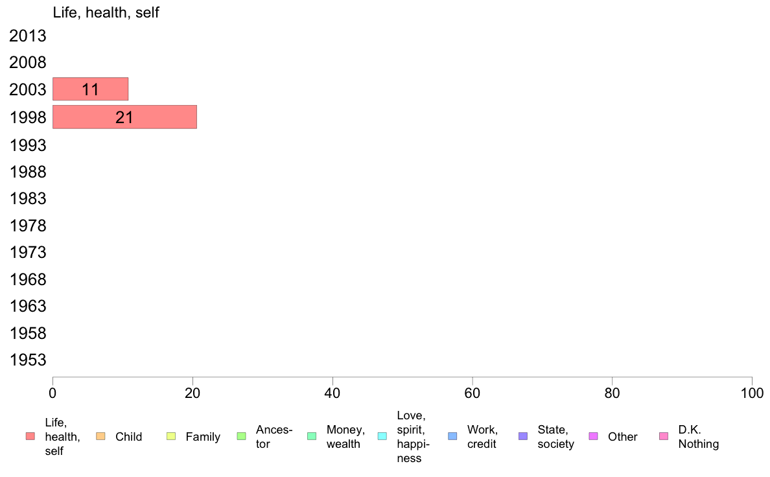Click the magenta Other legend swatch
The image size is (770, 477).
click(593, 436)
